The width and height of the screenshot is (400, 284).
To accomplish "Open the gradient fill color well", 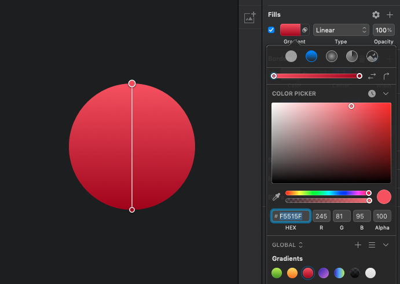I will coord(290,30).
